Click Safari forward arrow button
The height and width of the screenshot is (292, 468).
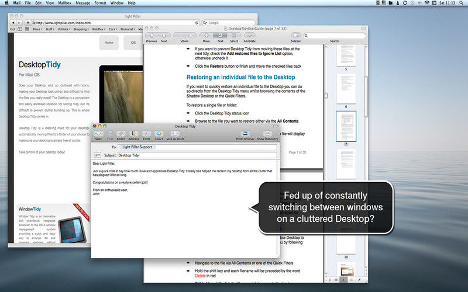(x=19, y=23)
